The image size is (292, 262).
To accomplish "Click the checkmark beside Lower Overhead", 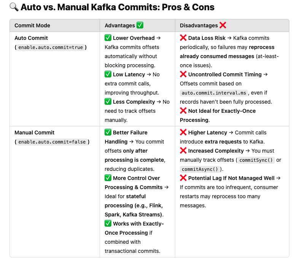I will [108, 38].
